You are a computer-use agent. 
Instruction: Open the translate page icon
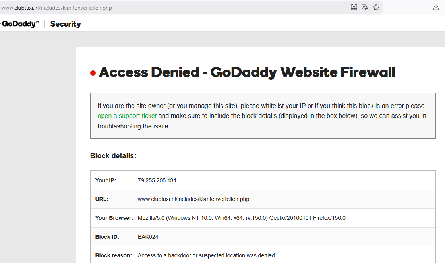pos(365,7)
